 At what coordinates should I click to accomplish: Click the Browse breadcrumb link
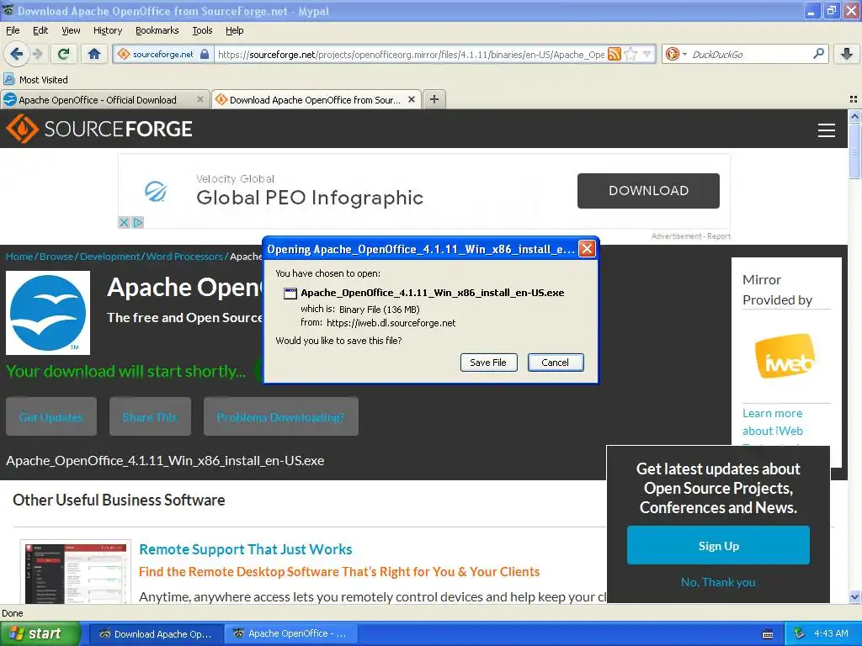tap(56, 257)
